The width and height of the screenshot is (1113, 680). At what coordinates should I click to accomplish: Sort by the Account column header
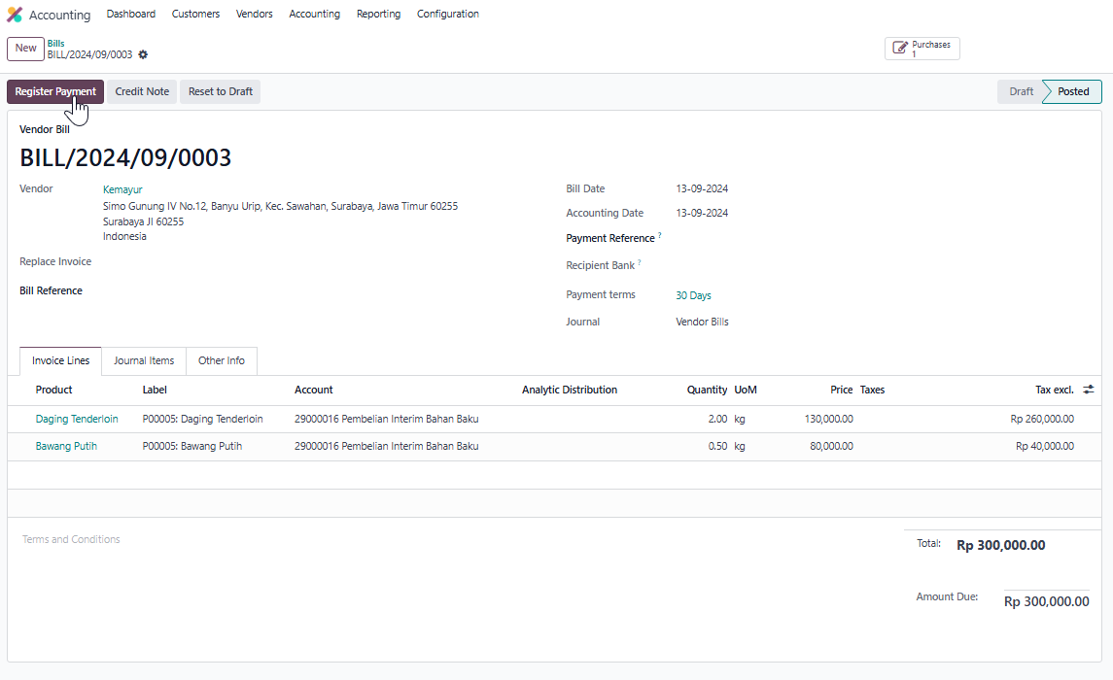(314, 390)
